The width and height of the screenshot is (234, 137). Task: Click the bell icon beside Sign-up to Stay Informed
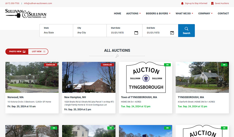click(182, 3)
